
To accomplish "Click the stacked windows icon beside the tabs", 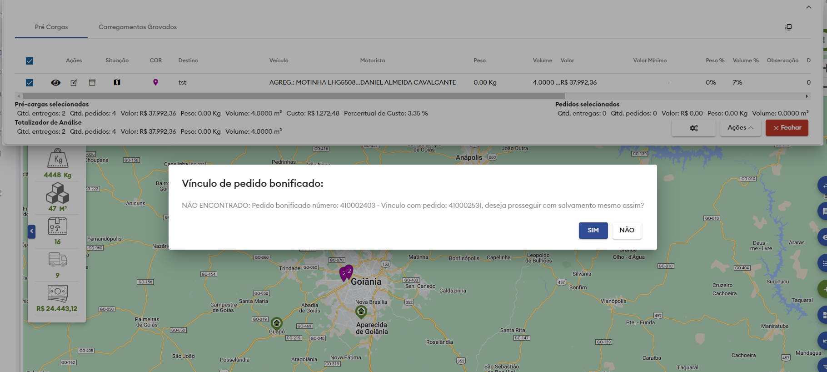I will [x=788, y=27].
